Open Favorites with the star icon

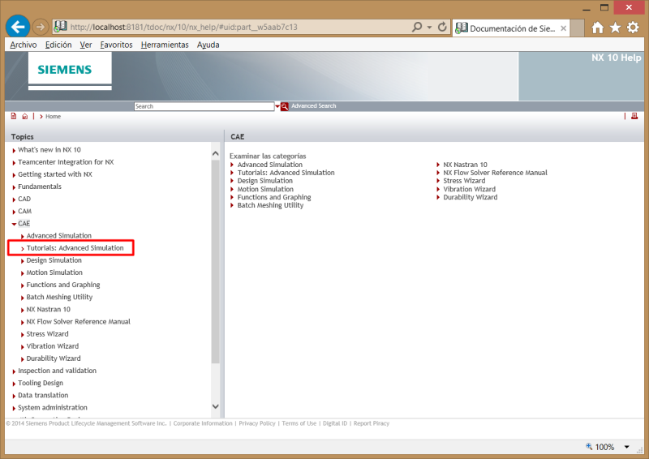(x=615, y=28)
